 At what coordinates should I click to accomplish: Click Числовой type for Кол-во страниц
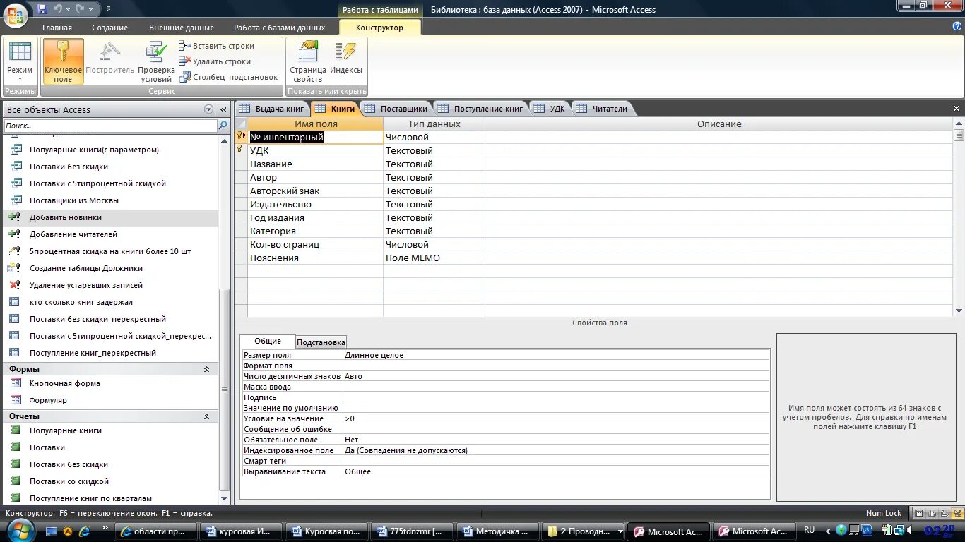434,244
